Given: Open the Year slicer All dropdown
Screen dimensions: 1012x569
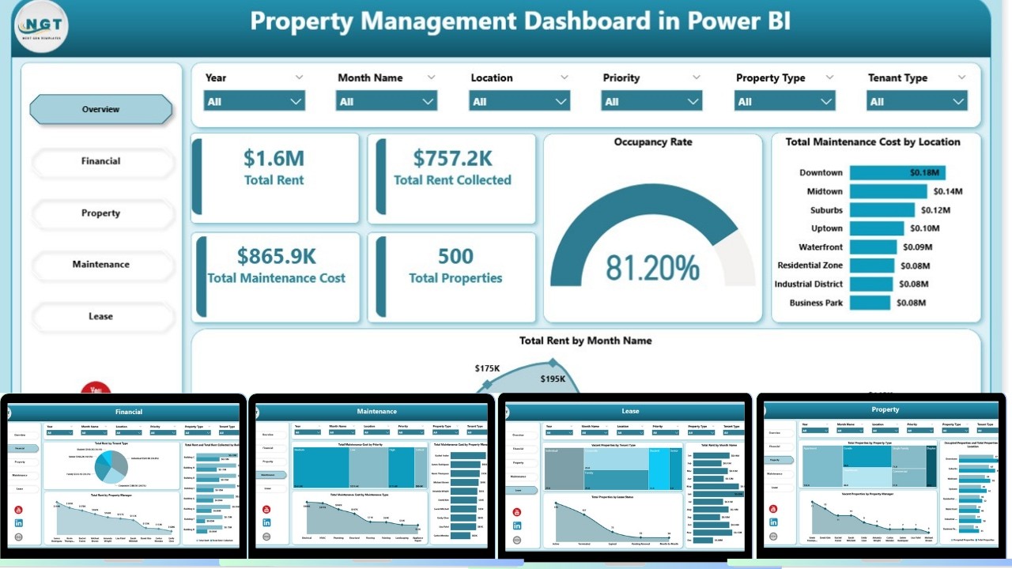Looking at the screenshot, I should tap(255, 101).
